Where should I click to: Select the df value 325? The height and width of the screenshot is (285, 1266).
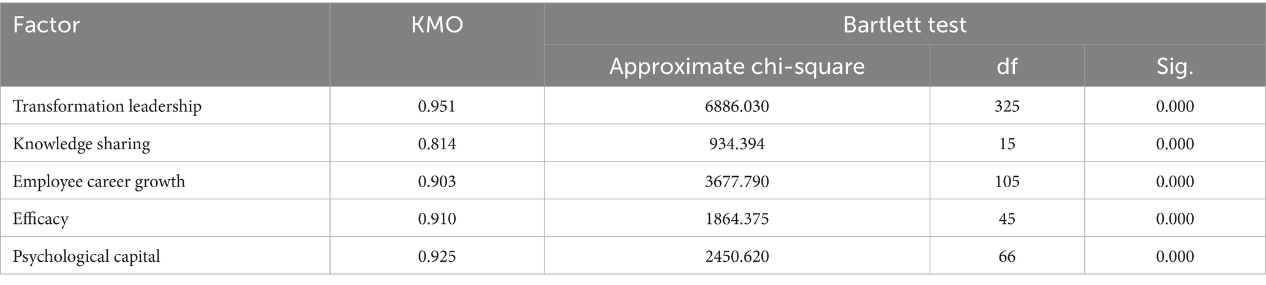click(1007, 106)
